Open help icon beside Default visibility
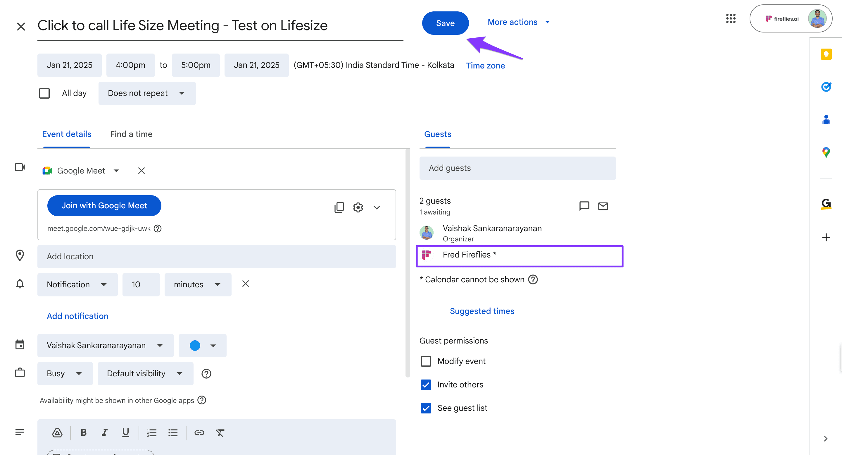Screen dimensions: 842x467 [206, 373]
